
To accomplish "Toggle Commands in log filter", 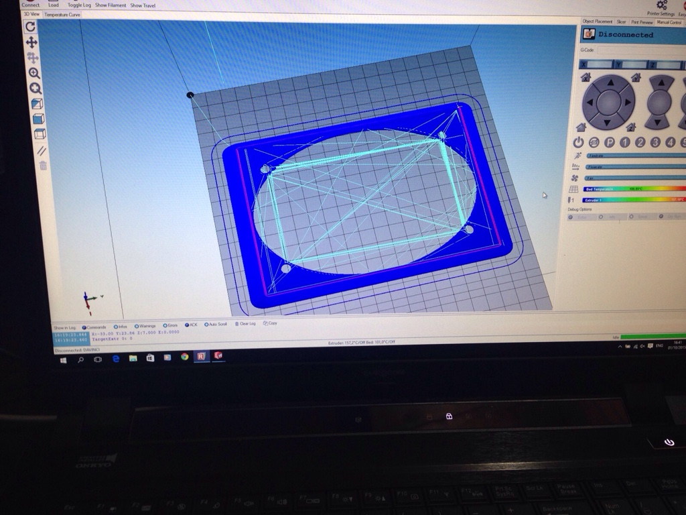I will [94, 327].
